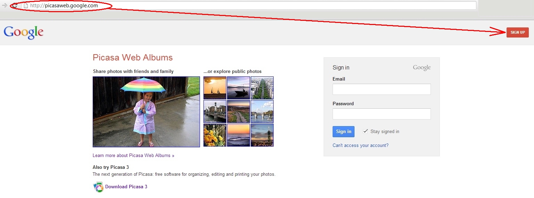Open the aerial tree-lined avenue thumbnail
Viewport: 534px width, 198px height.
coord(262,88)
